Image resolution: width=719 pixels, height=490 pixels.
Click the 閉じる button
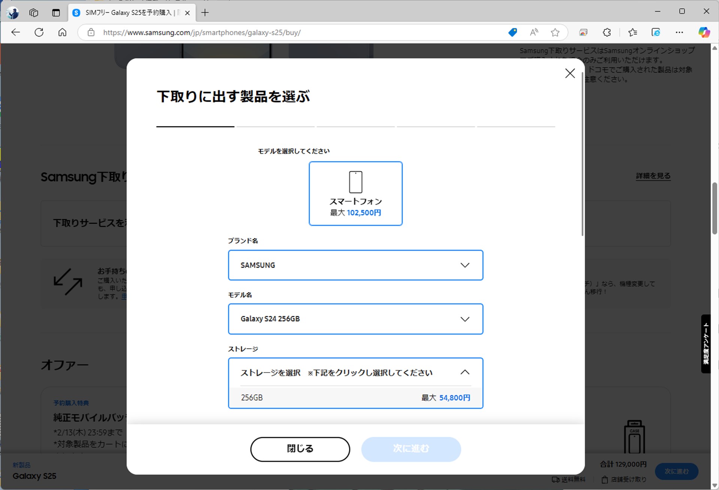tap(300, 449)
